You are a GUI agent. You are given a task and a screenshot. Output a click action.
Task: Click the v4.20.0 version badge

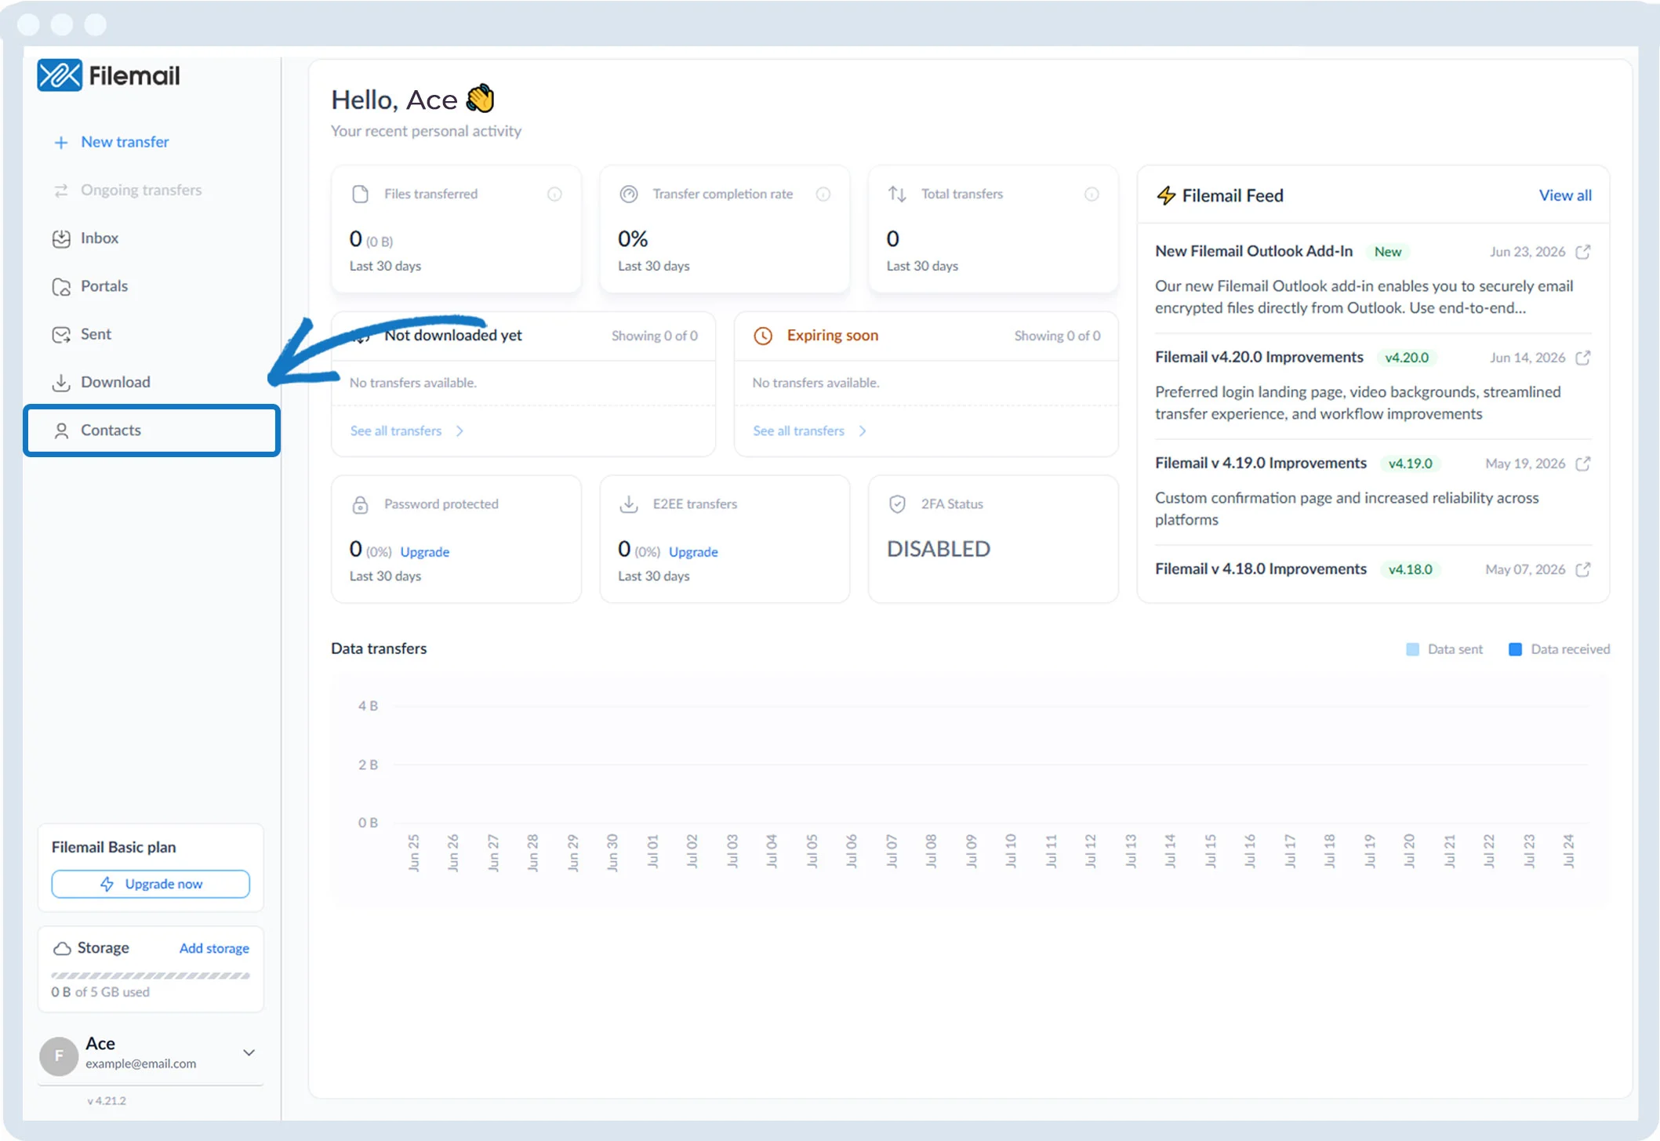1407,358
